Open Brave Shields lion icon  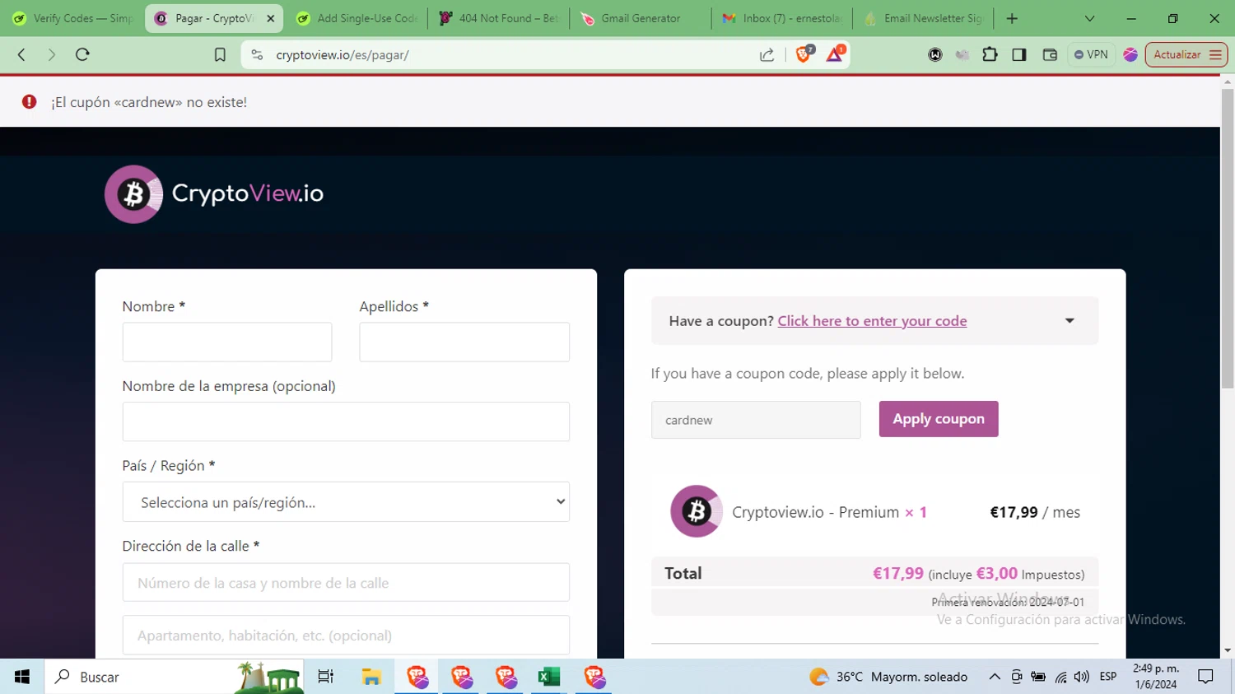804,54
